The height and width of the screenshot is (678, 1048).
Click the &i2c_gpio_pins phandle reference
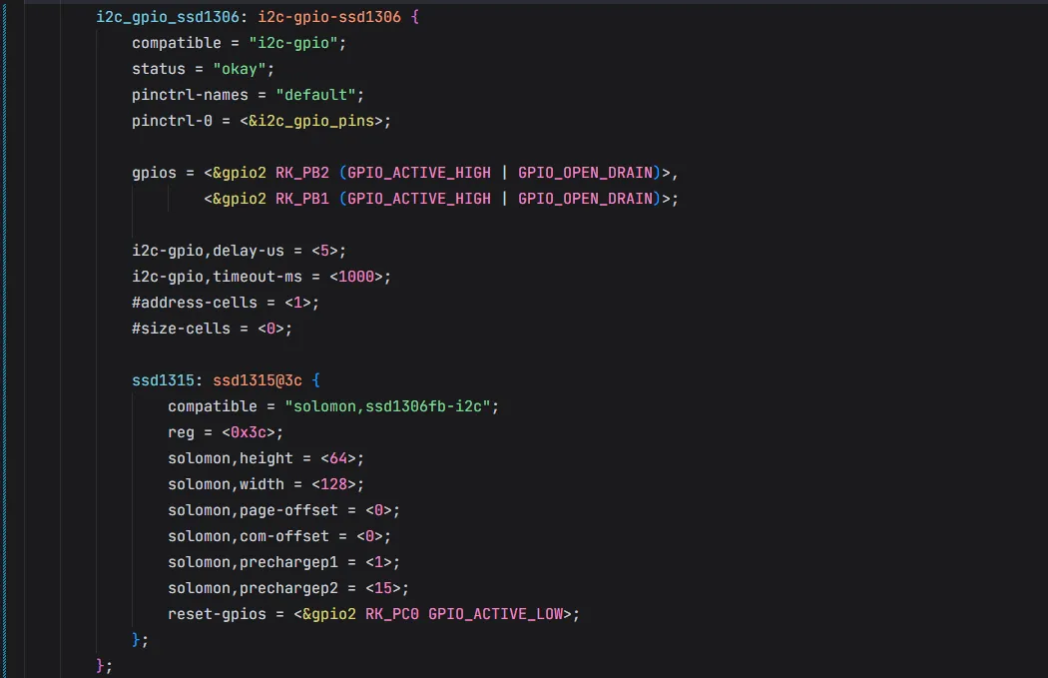pos(310,121)
